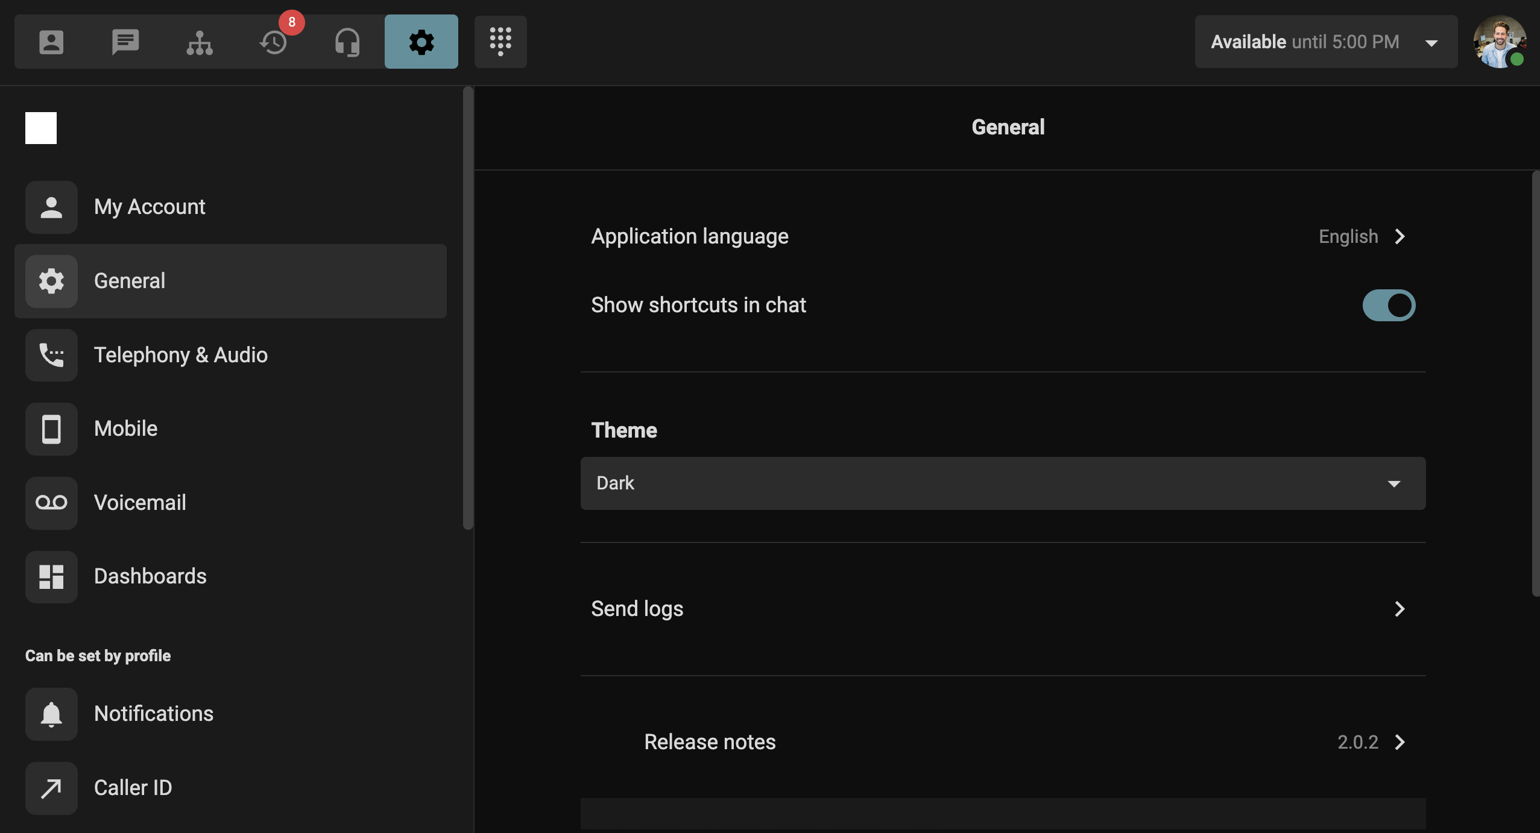Image resolution: width=1540 pixels, height=833 pixels.
Task: Go to Notifications settings
Action: [x=154, y=714]
